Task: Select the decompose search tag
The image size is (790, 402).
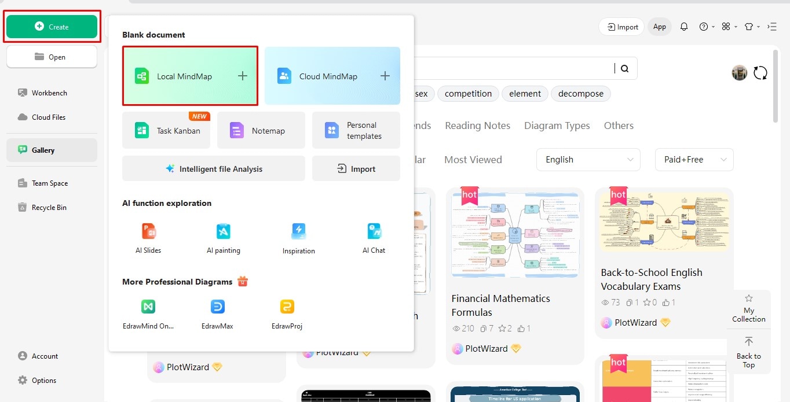Action: (580, 94)
